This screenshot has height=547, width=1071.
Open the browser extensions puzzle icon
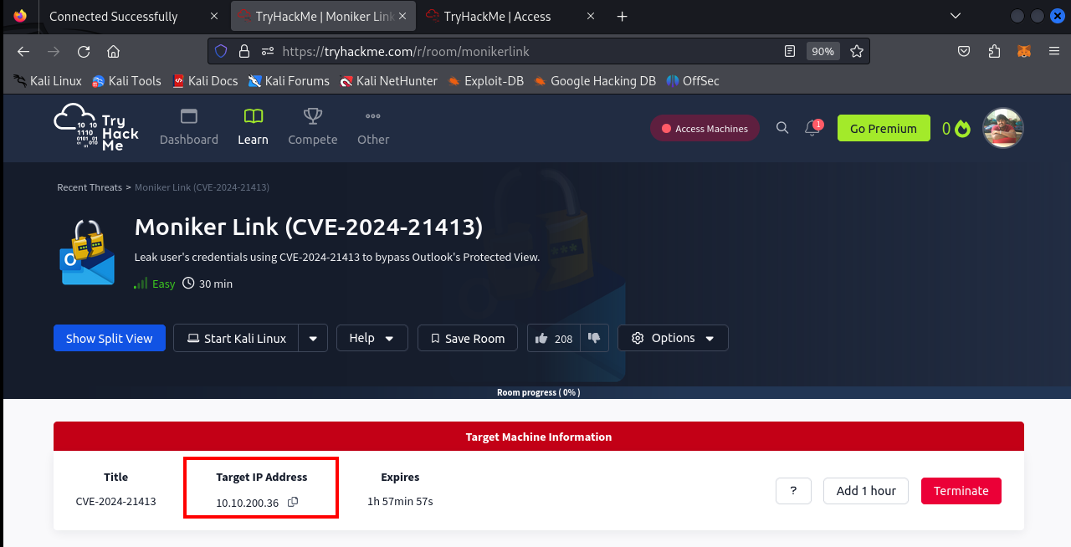click(x=994, y=51)
